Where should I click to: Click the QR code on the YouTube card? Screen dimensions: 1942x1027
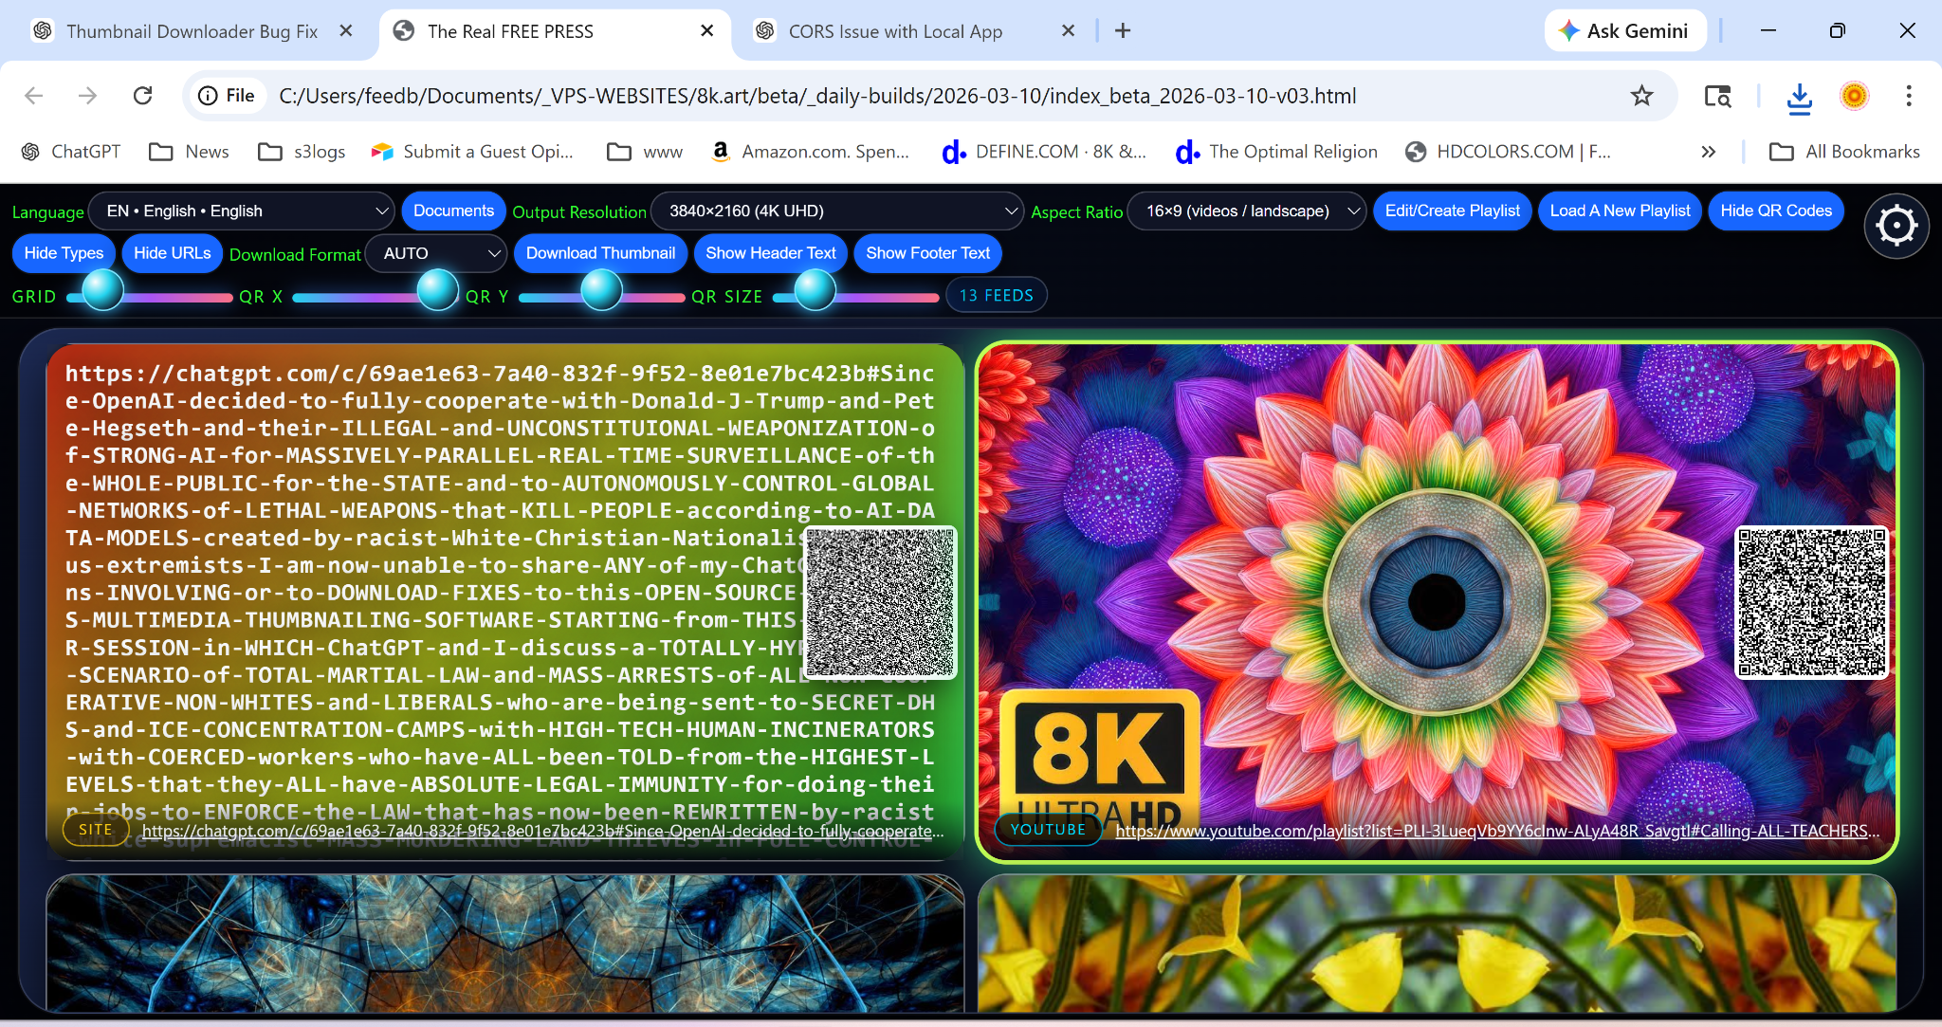tap(1811, 602)
